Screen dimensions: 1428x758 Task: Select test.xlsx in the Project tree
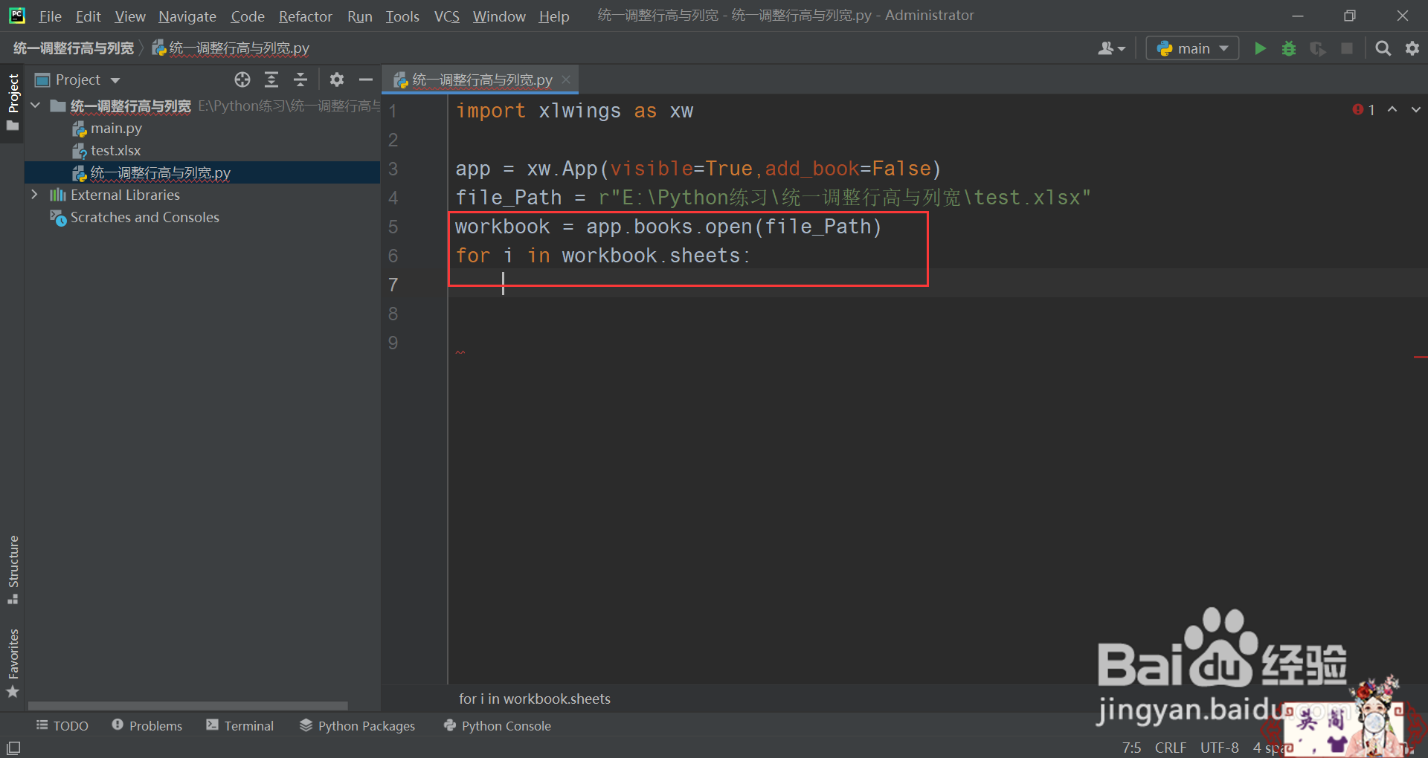pyautogui.click(x=115, y=150)
